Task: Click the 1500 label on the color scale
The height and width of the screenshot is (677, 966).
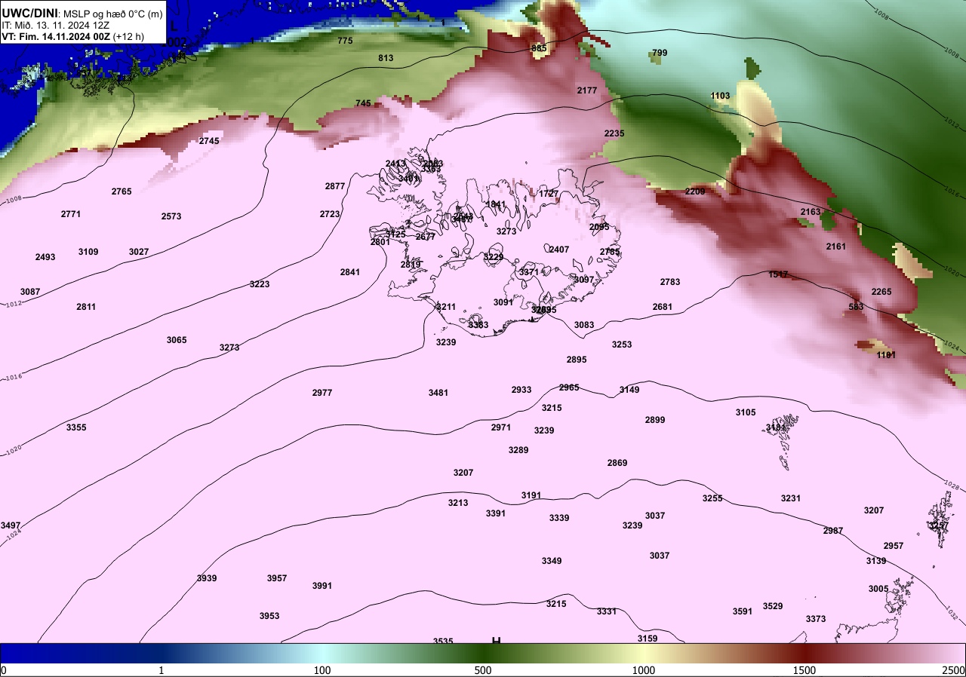Action: pos(804,670)
